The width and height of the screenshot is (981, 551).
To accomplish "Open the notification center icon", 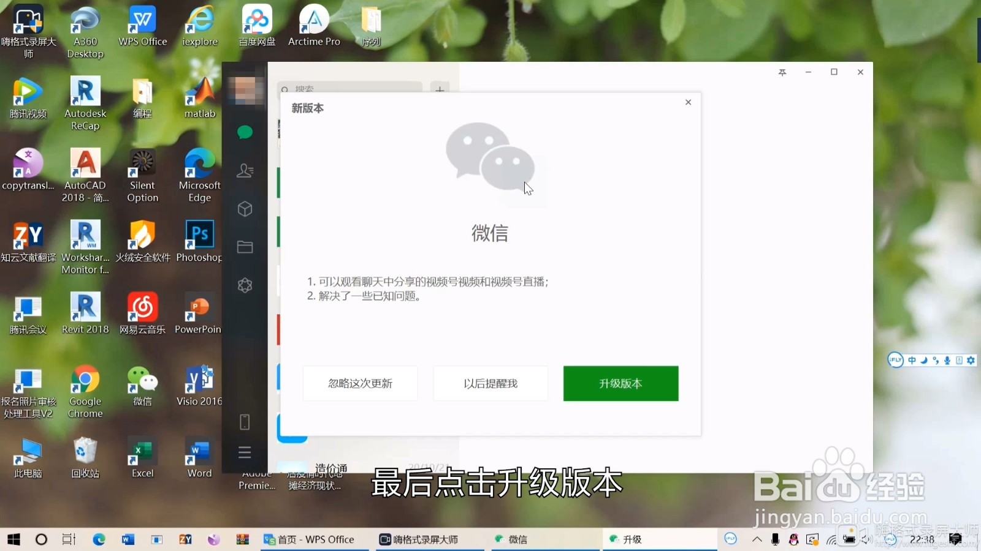I will 955,539.
